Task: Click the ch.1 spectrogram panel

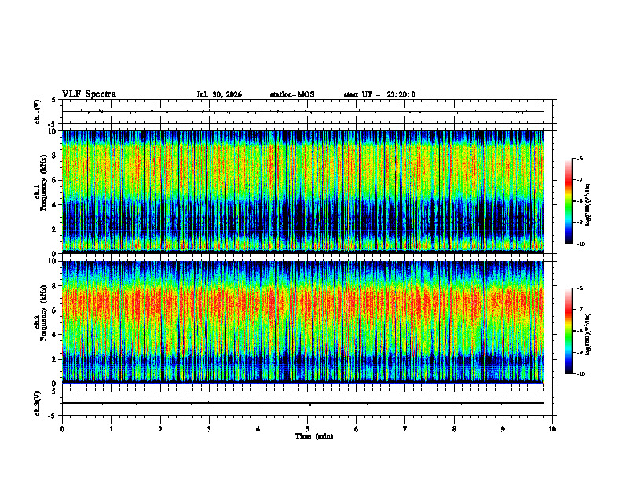Action: pyautogui.click(x=303, y=192)
